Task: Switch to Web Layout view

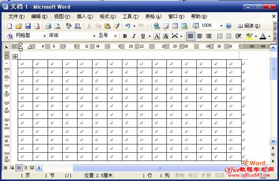Action: tap(12, 168)
